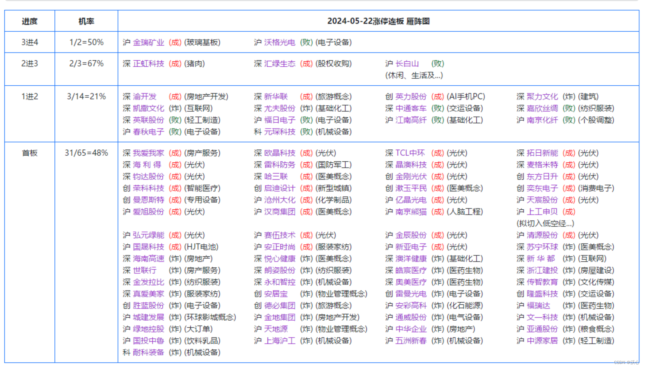This screenshot has height=368, width=645.
Task: Select 晶澳科技 stock link
Action: tap(411, 165)
